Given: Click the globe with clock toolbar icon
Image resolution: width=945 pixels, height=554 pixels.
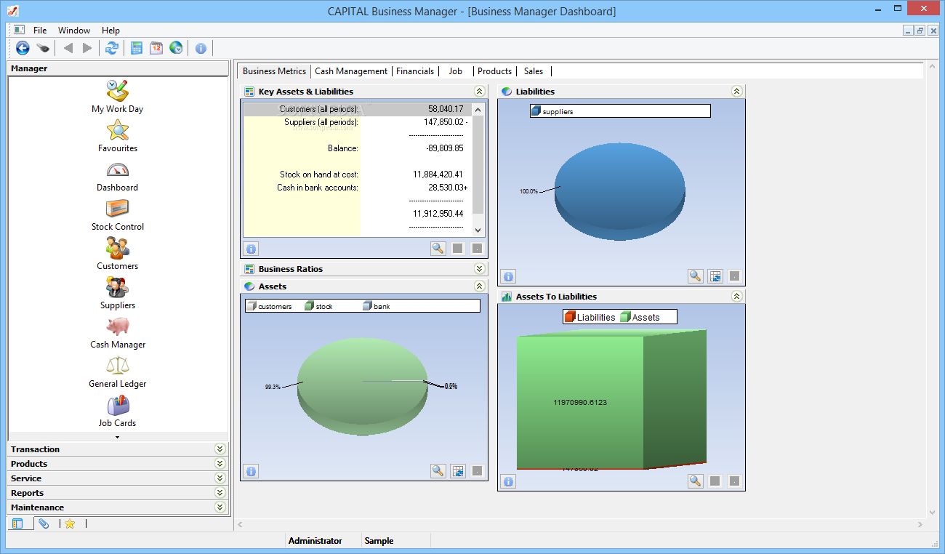Looking at the screenshot, I should pyautogui.click(x=176, y=48).
